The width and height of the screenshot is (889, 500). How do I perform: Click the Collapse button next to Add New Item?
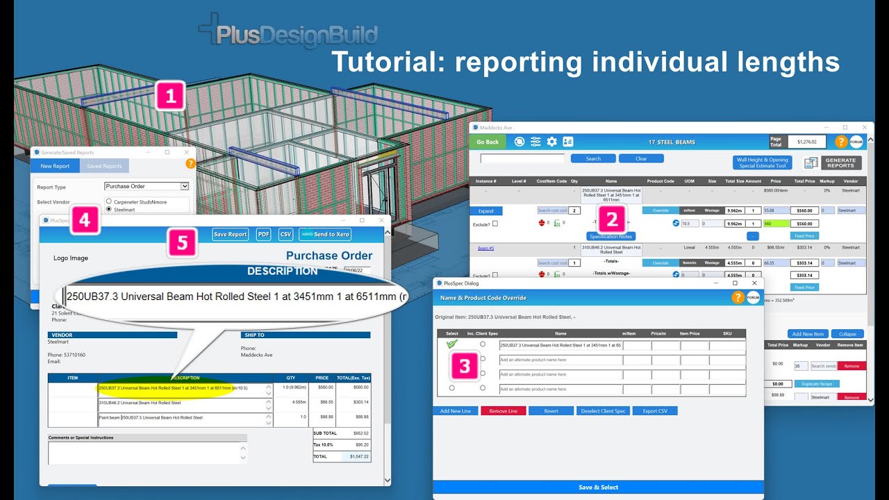click(847, 334)
